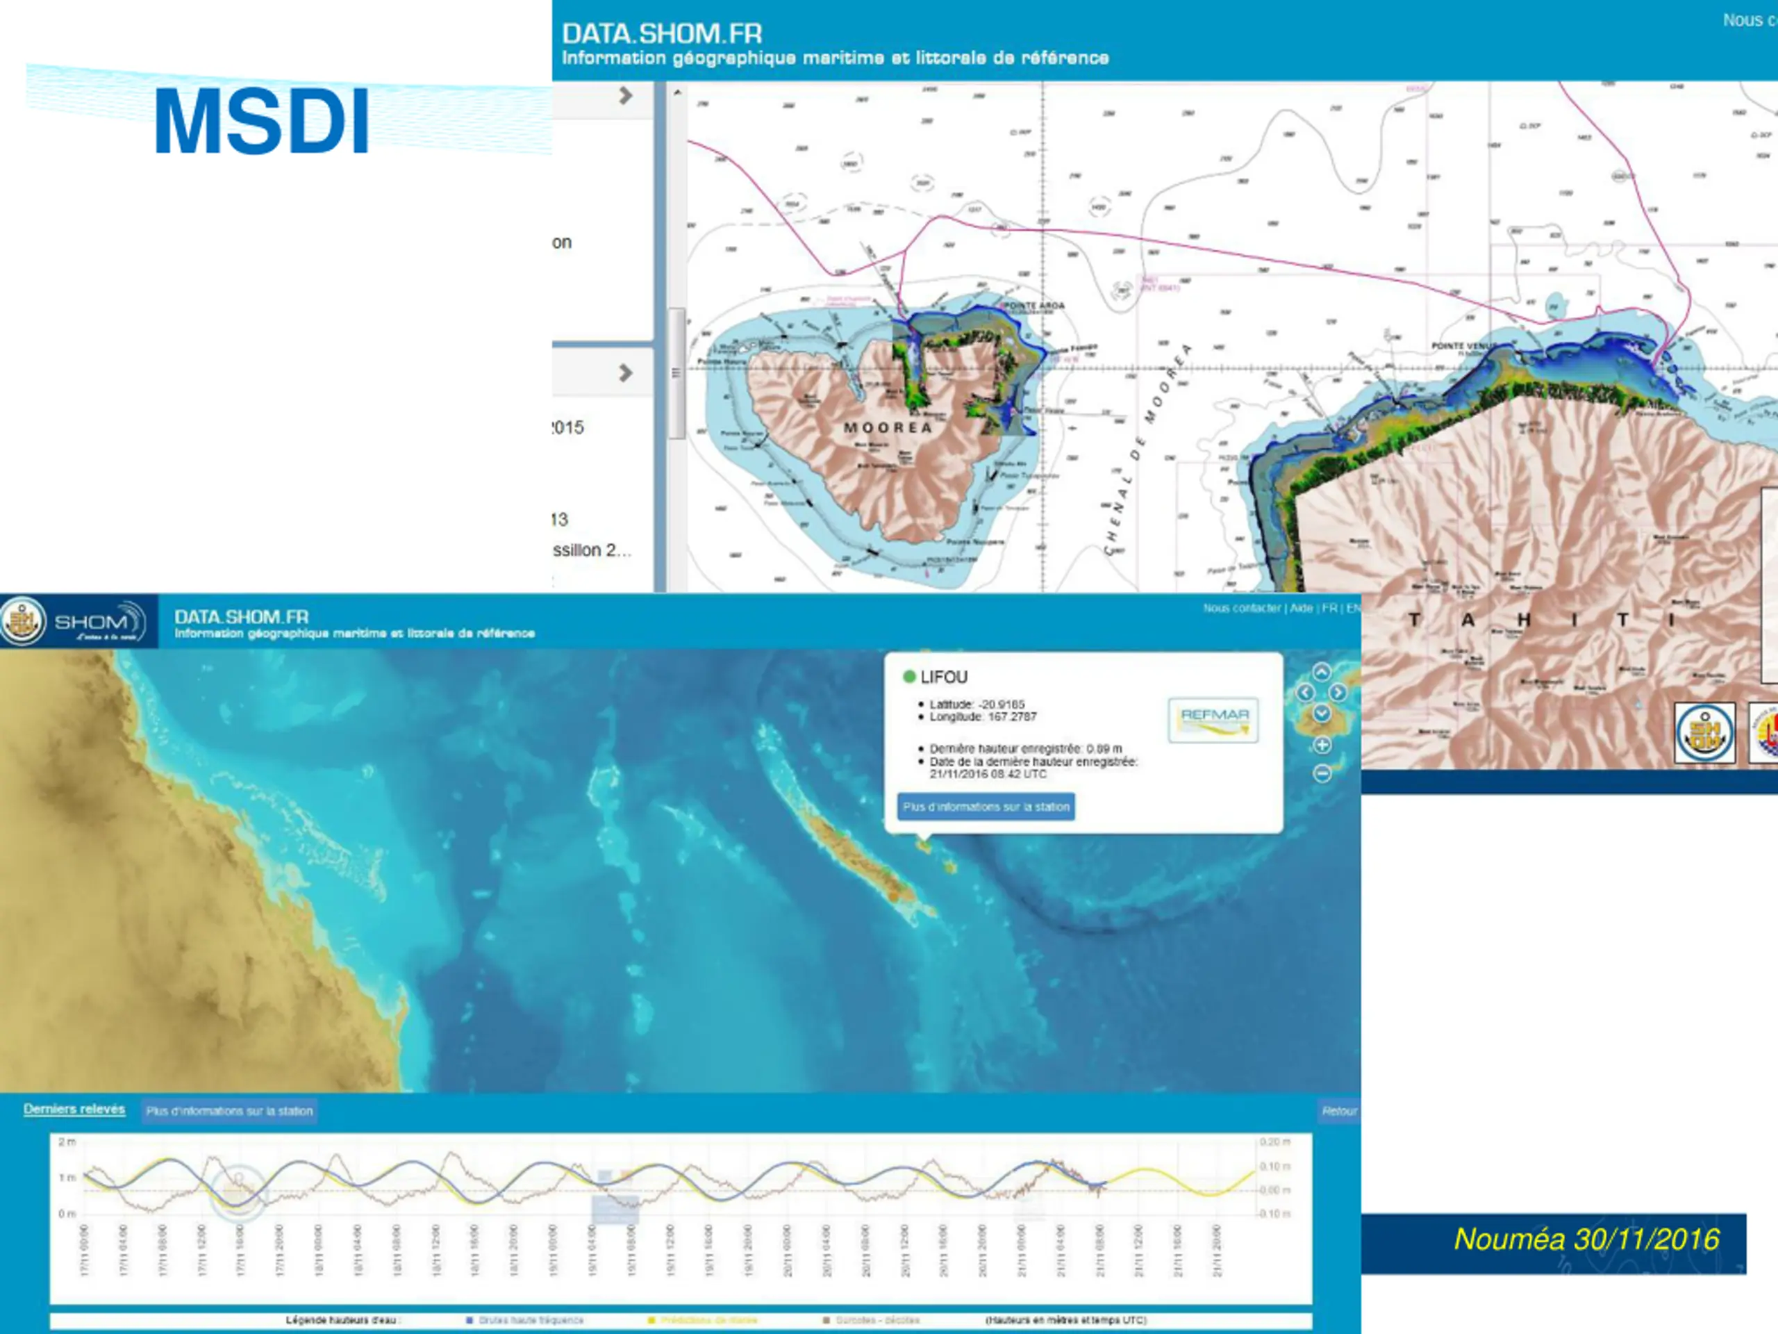This screenshot has height=1334, width=1778.
Task: Click the SHOM logo in lower header
Action: pyautogui.click(x=78, y=622)
